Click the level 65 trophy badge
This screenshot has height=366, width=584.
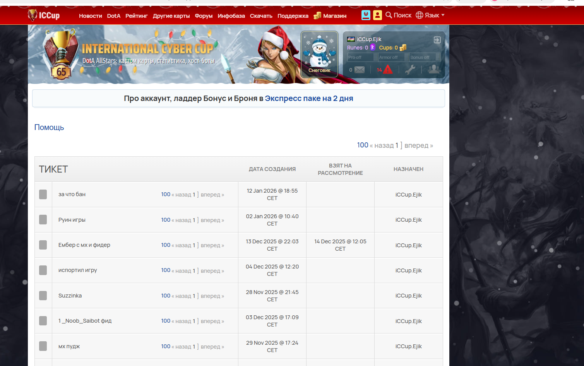pos(61,54)
